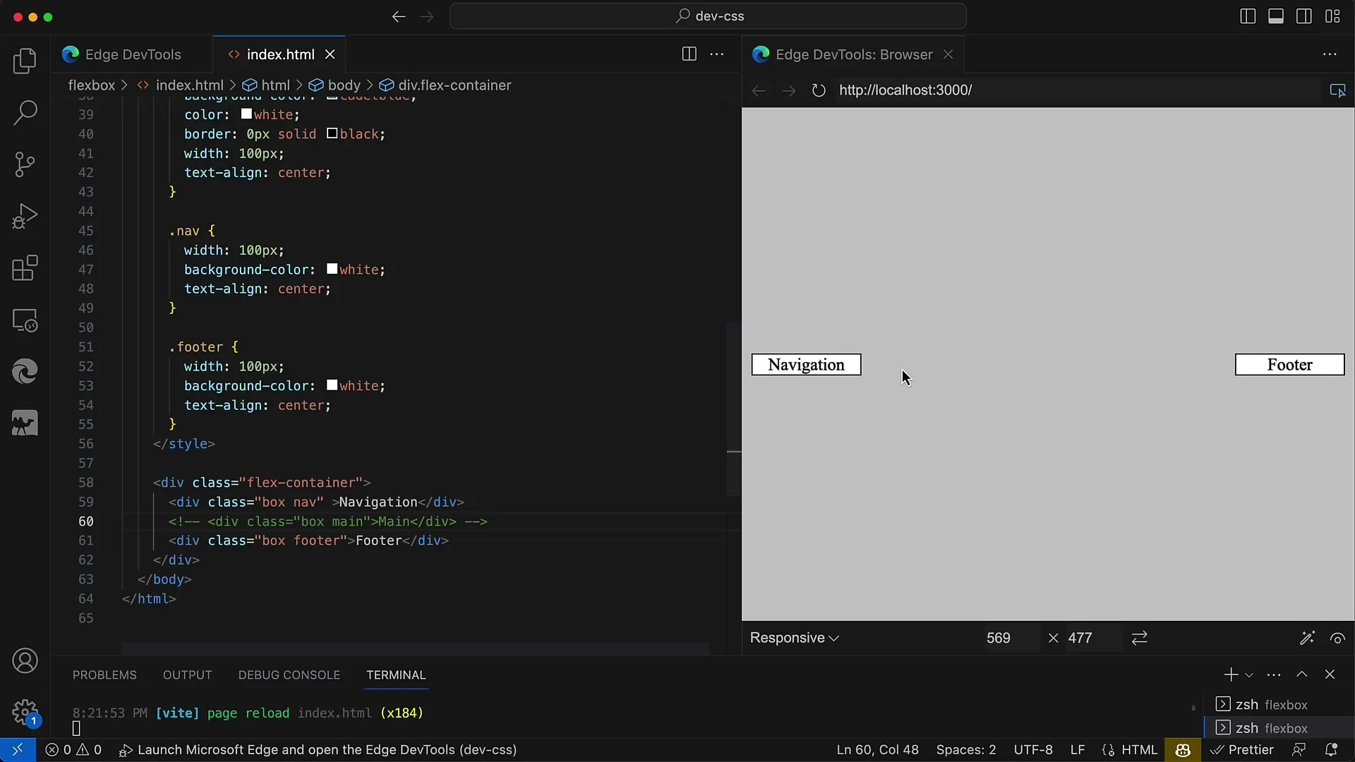Open the back navigation chevron in browser

click(759, 90)
